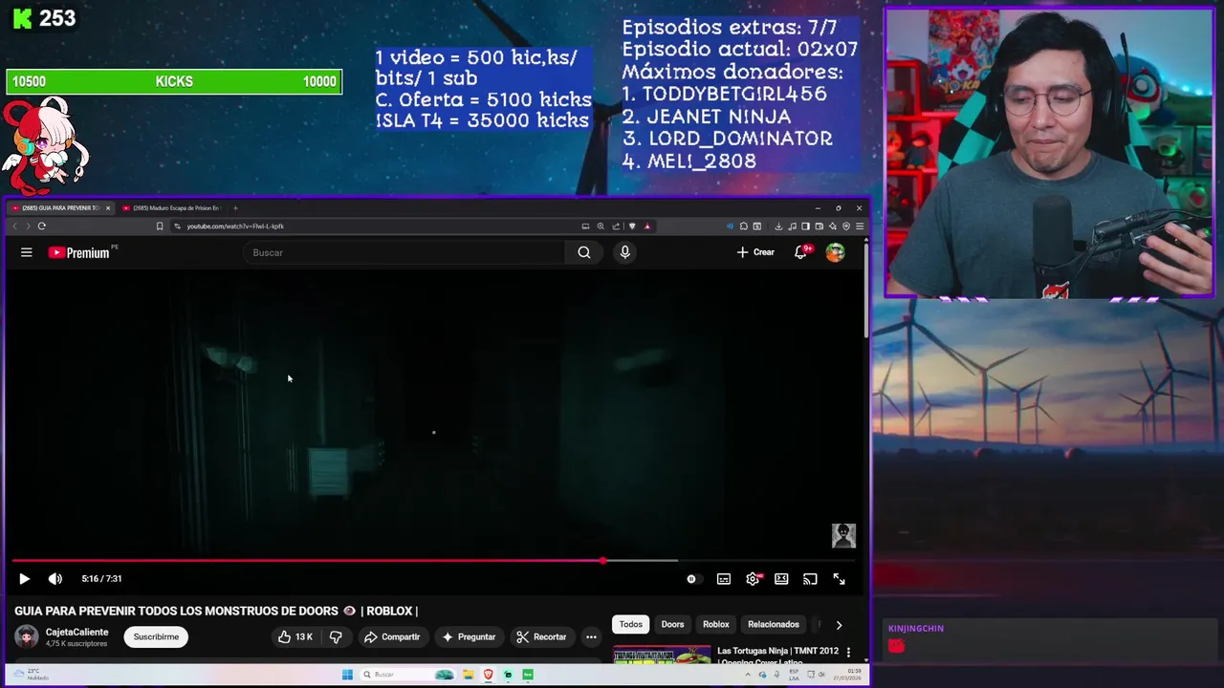Subscribe with the Suscribirme button
This screenshot has width=1224, height=688.
(156, 636)
